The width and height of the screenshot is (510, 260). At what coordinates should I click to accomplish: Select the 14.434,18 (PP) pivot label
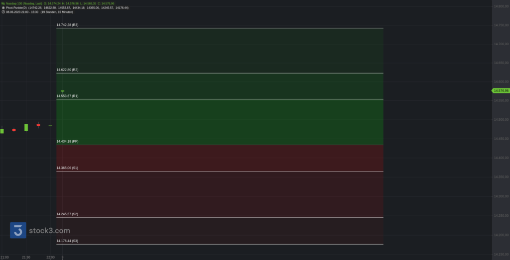click(67, 142)
